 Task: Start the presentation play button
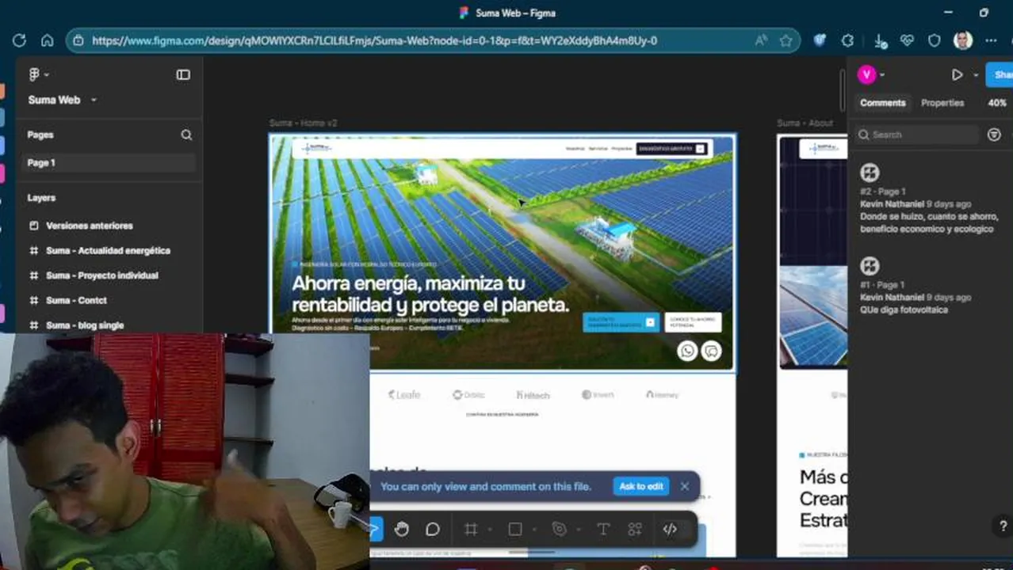(958, 74)
